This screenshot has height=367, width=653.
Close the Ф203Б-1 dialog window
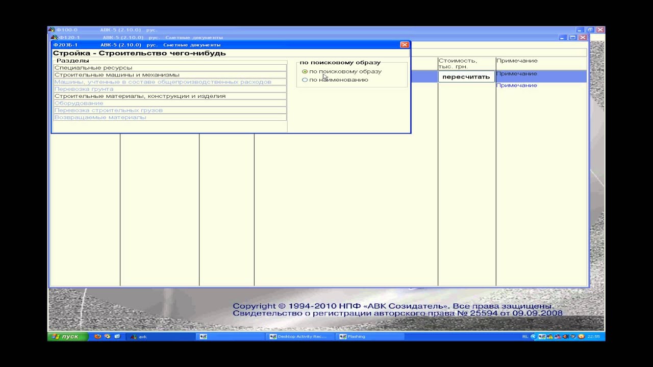(405, 45)
